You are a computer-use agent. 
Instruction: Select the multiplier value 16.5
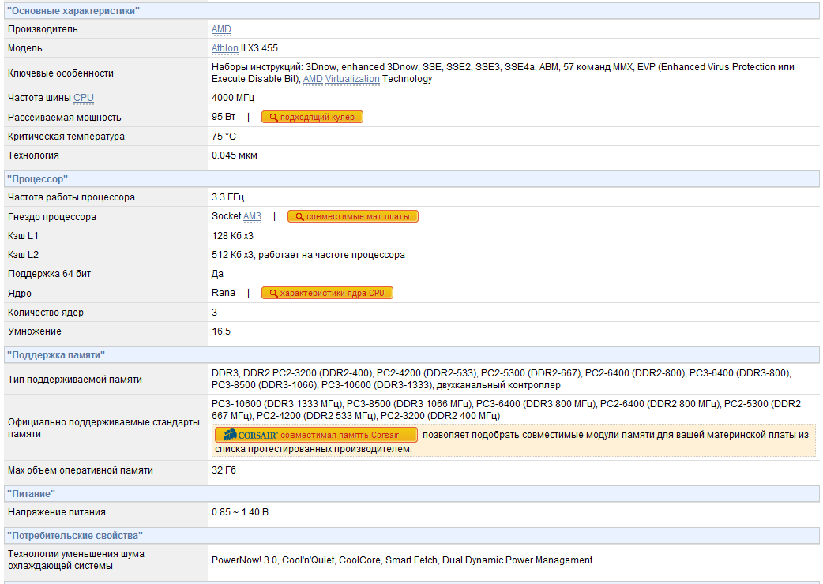click(x=221, y=331)
